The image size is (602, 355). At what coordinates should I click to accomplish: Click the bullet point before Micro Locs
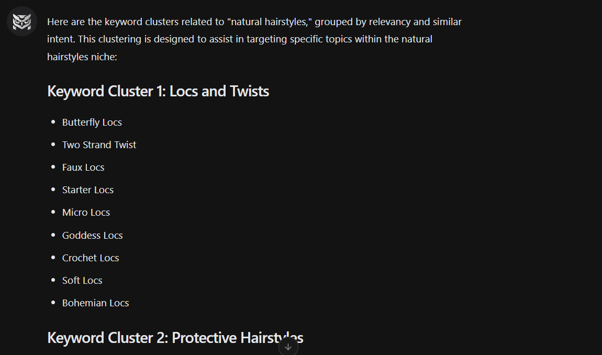53,212
